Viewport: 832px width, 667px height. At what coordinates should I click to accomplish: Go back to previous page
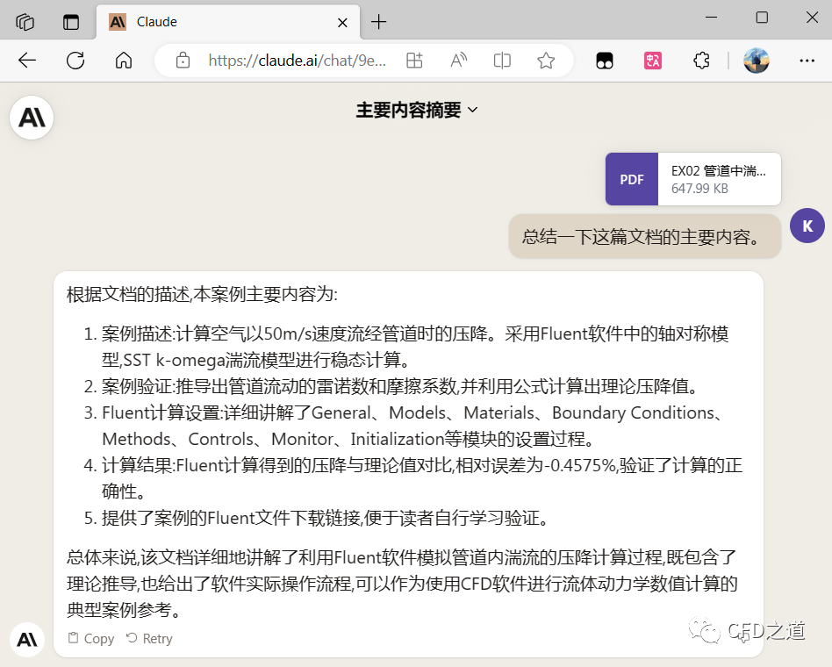[x=27, y=61]
